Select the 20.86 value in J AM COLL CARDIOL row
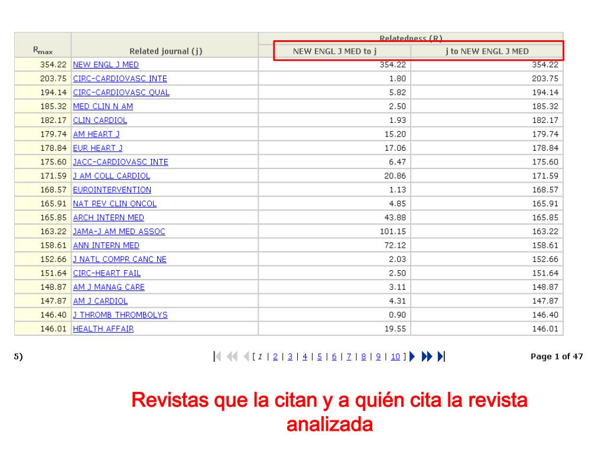605x454 pixels. [x=395, y=176]
